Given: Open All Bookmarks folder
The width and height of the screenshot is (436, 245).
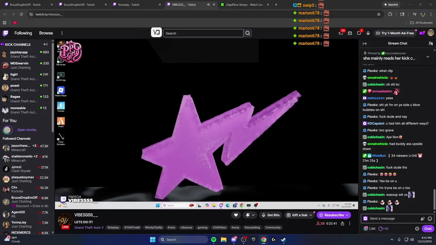Looking at the screenshot, I should (x=421, y=22).
